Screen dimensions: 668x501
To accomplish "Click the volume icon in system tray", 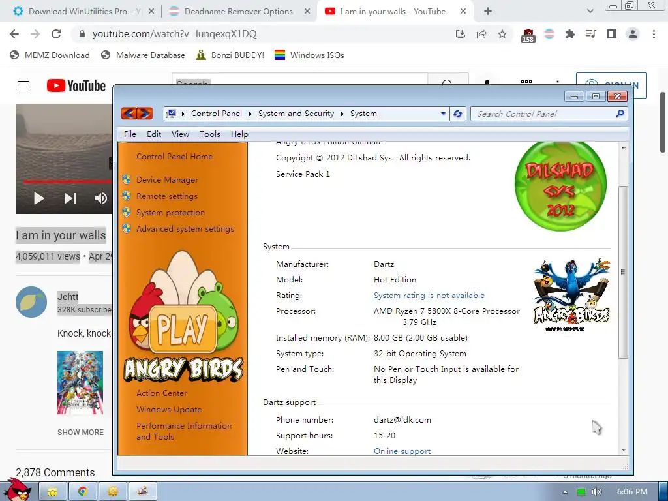I will (x=596, y=492).
